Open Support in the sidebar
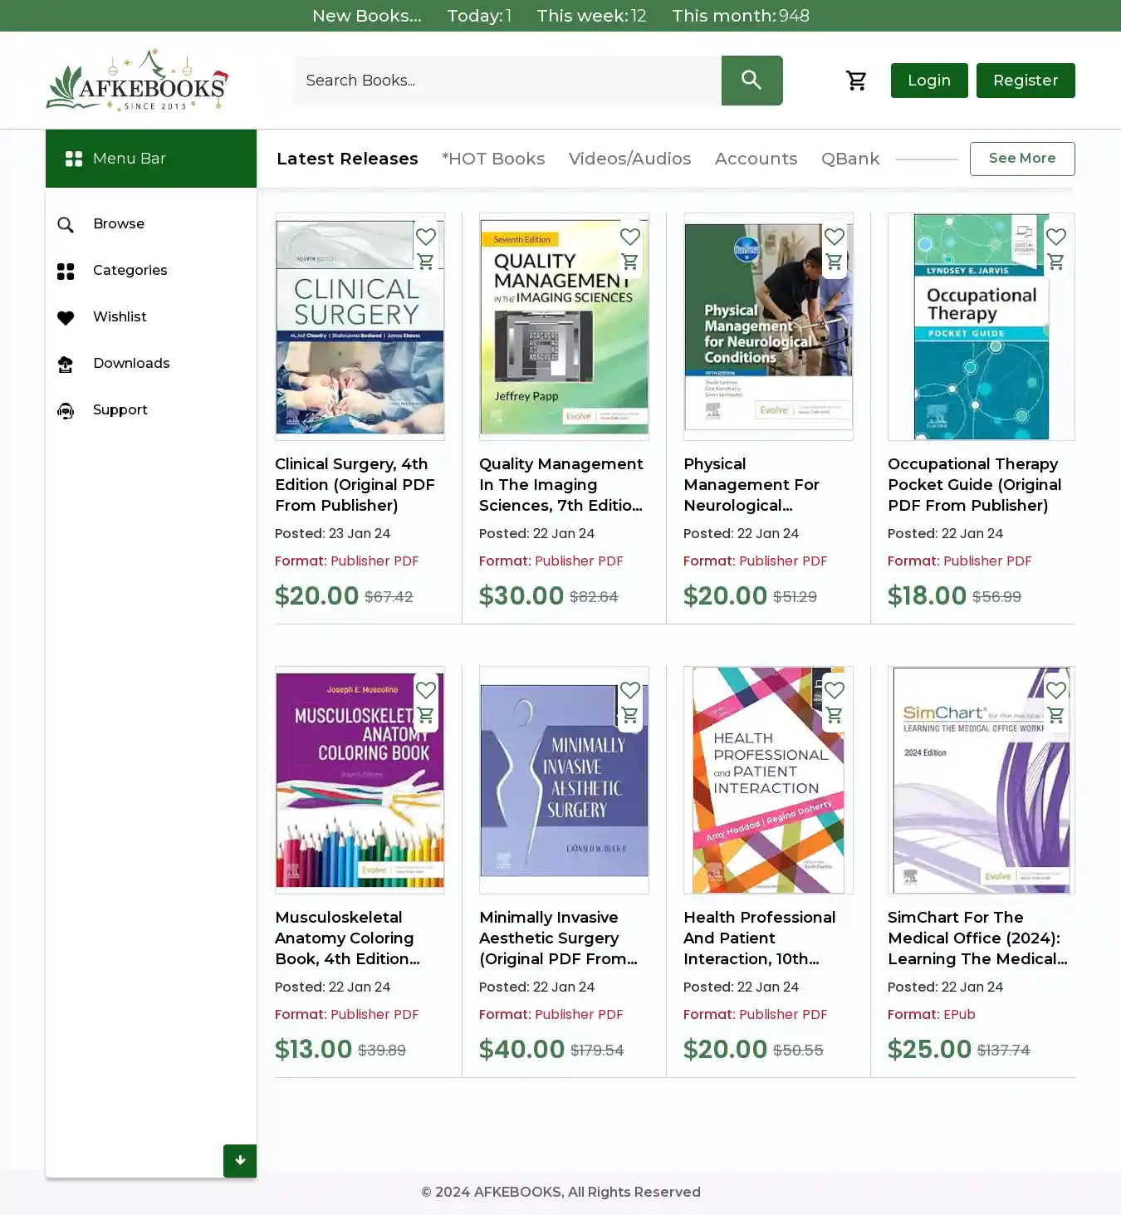 (x=120, y=410)
